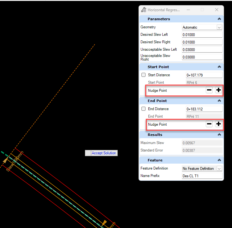Click the Standard Error value 0.00387
Screen dimensions: 232x228
202,150
